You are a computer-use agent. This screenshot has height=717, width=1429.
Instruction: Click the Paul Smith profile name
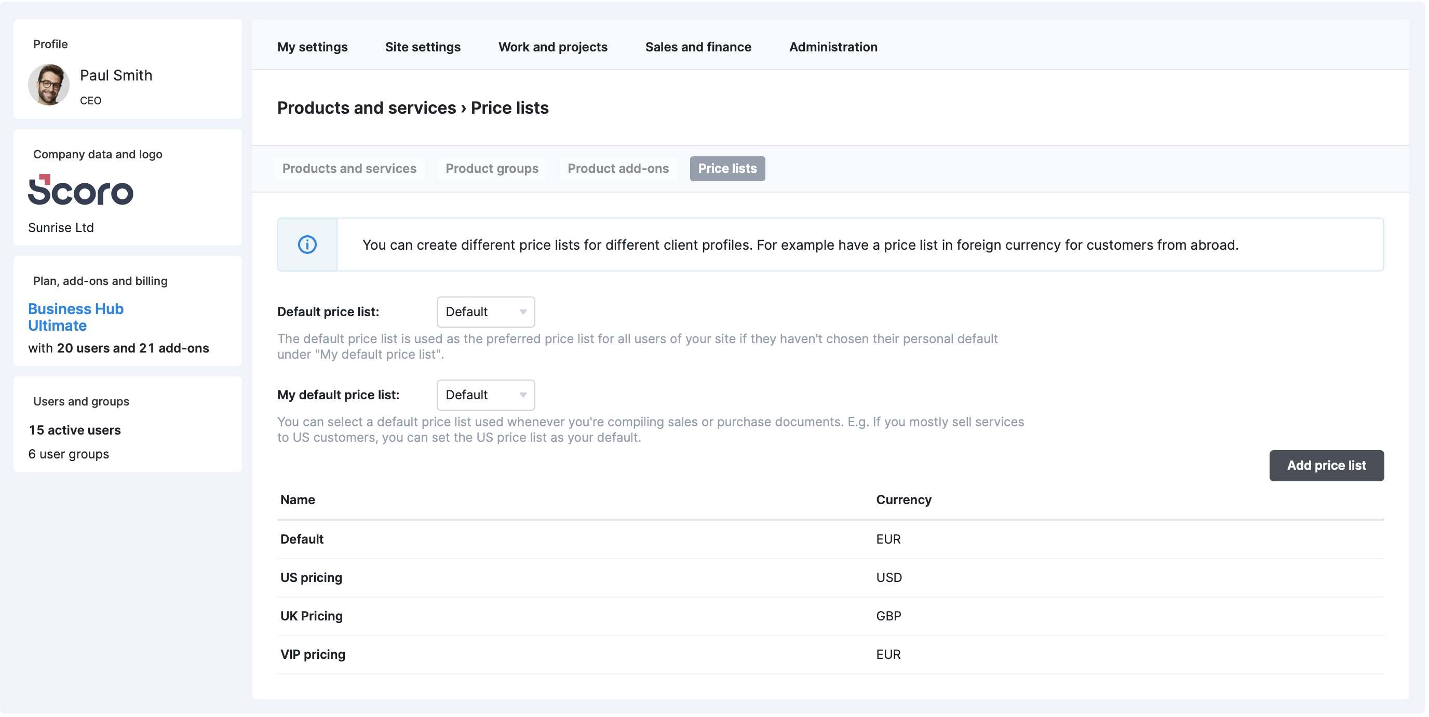(116, 75)
